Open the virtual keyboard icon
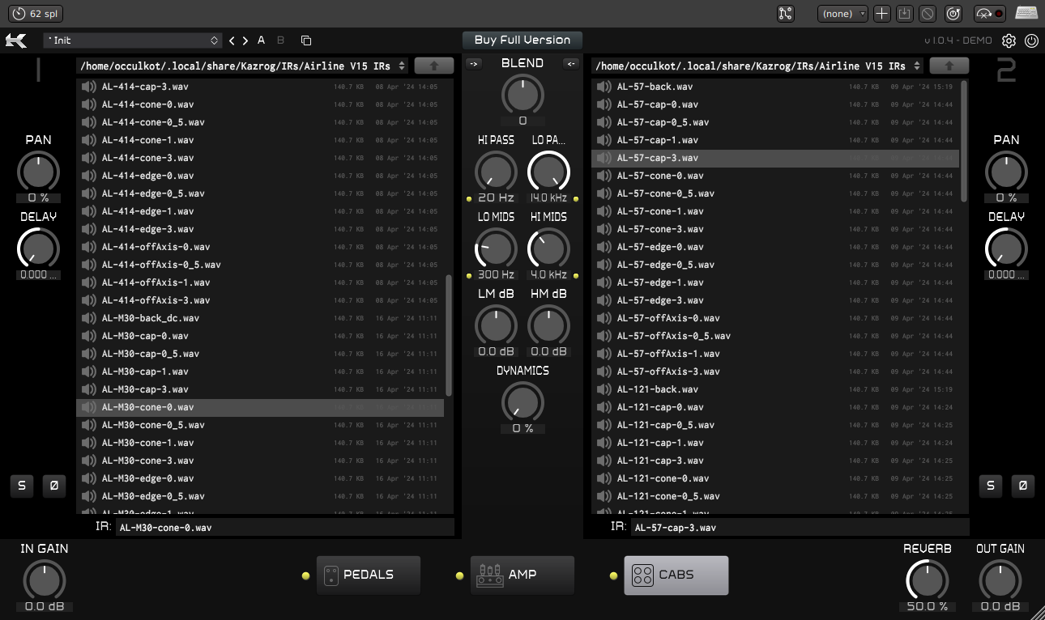Viewport: 1045px width, 620px height. point(1026,14)
